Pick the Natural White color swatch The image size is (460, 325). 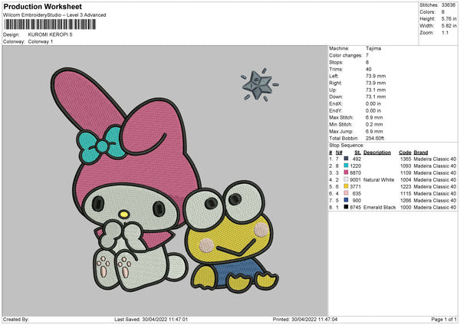[x=346, y=179]
